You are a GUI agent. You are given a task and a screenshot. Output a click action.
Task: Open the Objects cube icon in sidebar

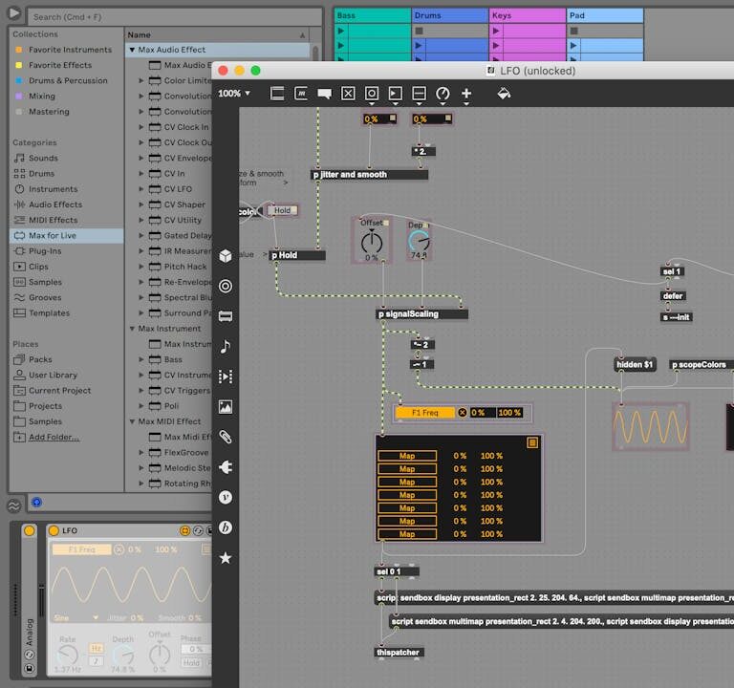point(226,256)
